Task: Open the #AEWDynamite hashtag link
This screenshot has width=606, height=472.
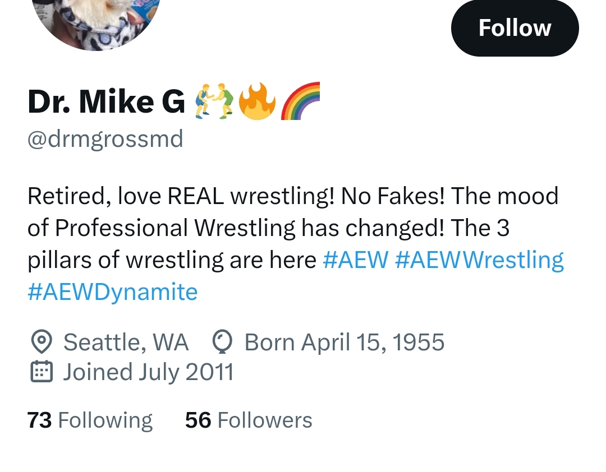Action: pyautogui.click(x=112, y=291)
